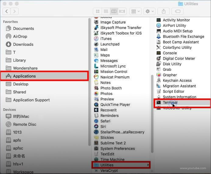Select Boot Camp Assistant utility
The width and height of the screenshot is (211, 174).
(x=178, y=42)
